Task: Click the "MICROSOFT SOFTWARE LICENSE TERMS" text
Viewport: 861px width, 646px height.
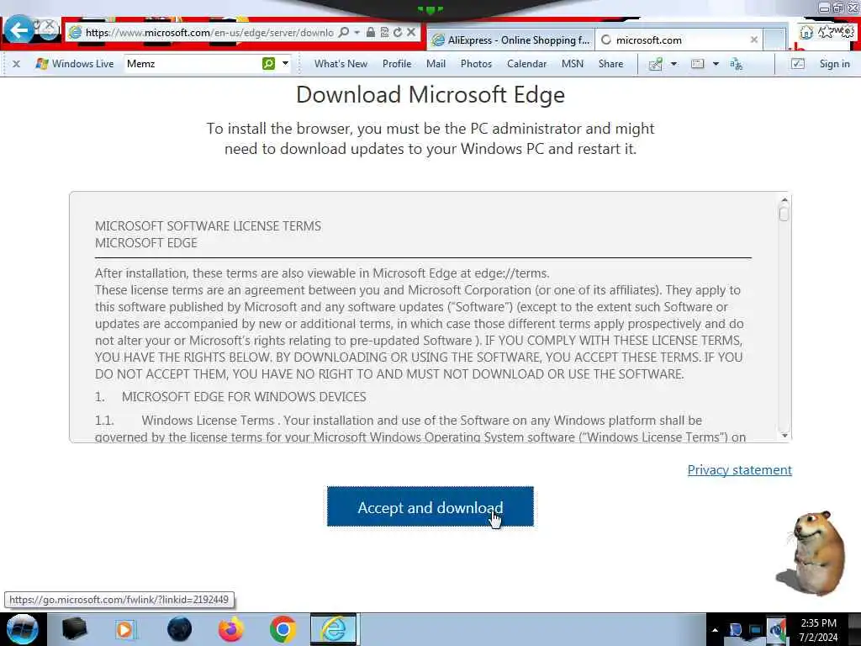Action: click(209, 225)
